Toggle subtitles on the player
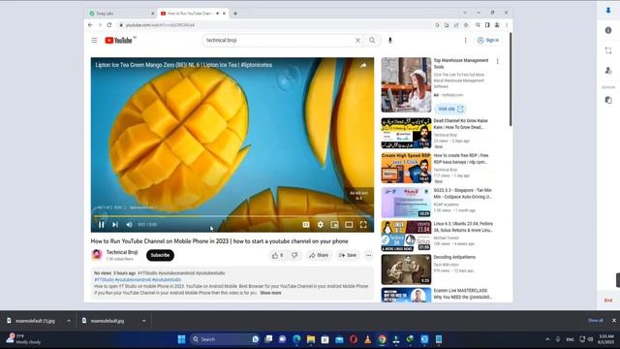620x349 pixels. click(306, 225)
